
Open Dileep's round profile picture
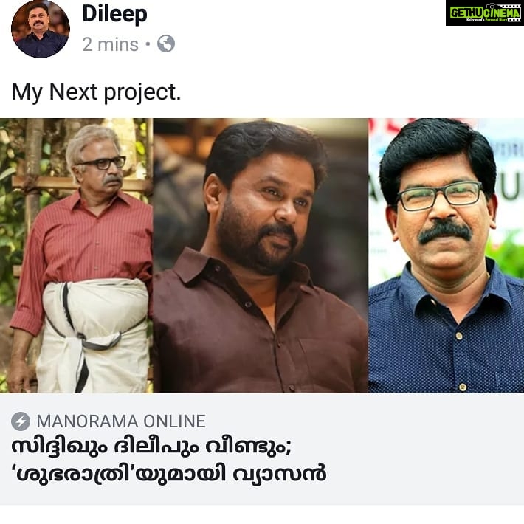tap(41, 29)
